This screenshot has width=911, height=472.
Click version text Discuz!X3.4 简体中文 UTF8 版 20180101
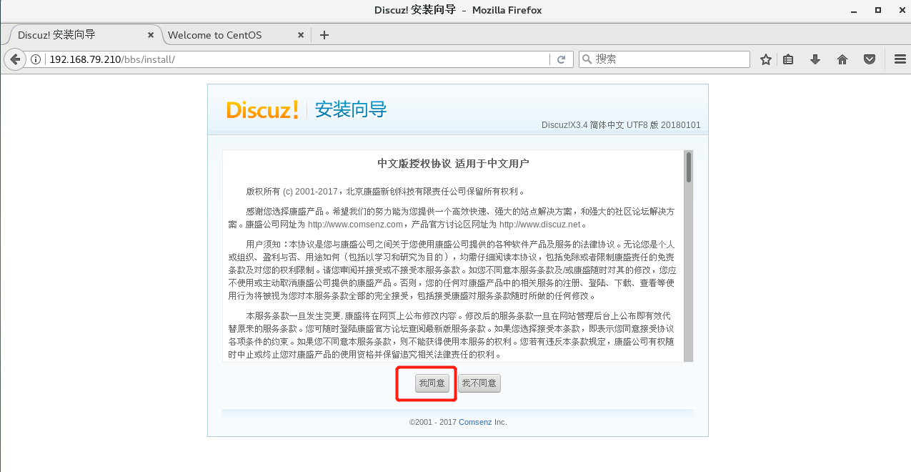[x=621, y=125]
